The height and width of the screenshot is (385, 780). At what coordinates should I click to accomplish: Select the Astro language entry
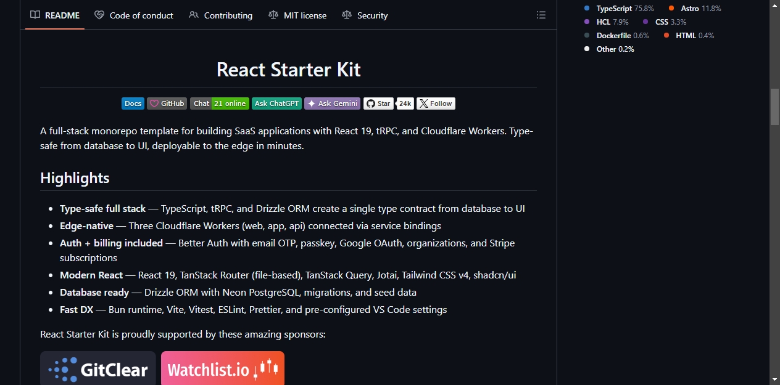coord(695,9)
